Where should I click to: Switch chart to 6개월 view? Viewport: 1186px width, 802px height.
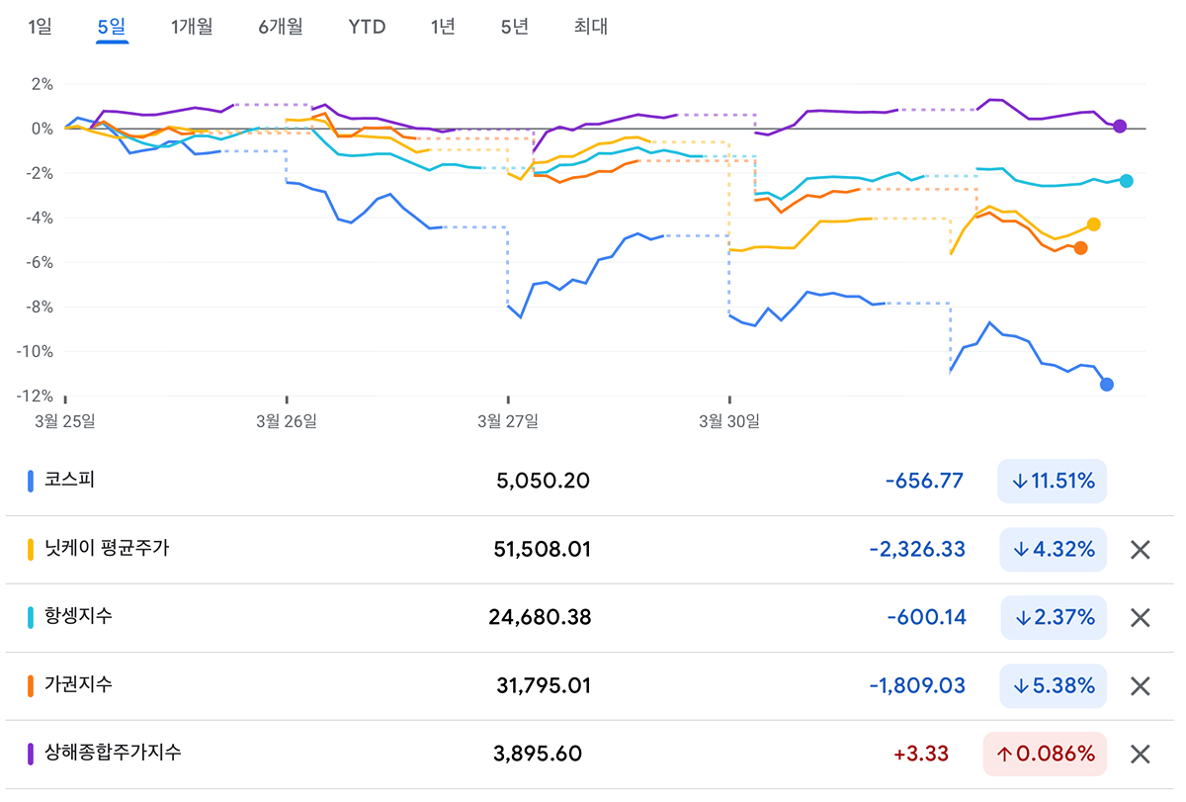point(281,27)
